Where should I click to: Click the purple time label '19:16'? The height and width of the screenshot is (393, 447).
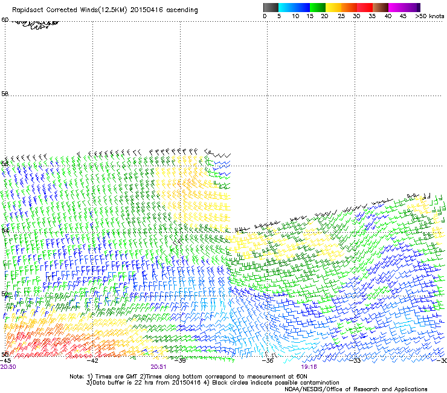point(309,367)
